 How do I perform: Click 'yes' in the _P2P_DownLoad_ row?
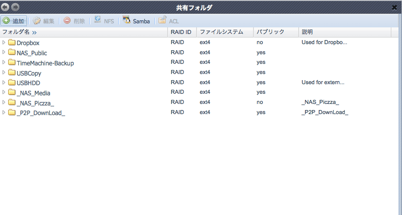(261, 113)
